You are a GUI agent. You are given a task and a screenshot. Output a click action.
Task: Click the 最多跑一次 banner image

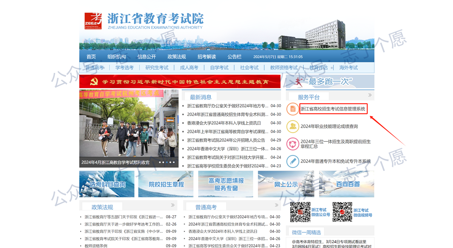[x=330, y=82]
